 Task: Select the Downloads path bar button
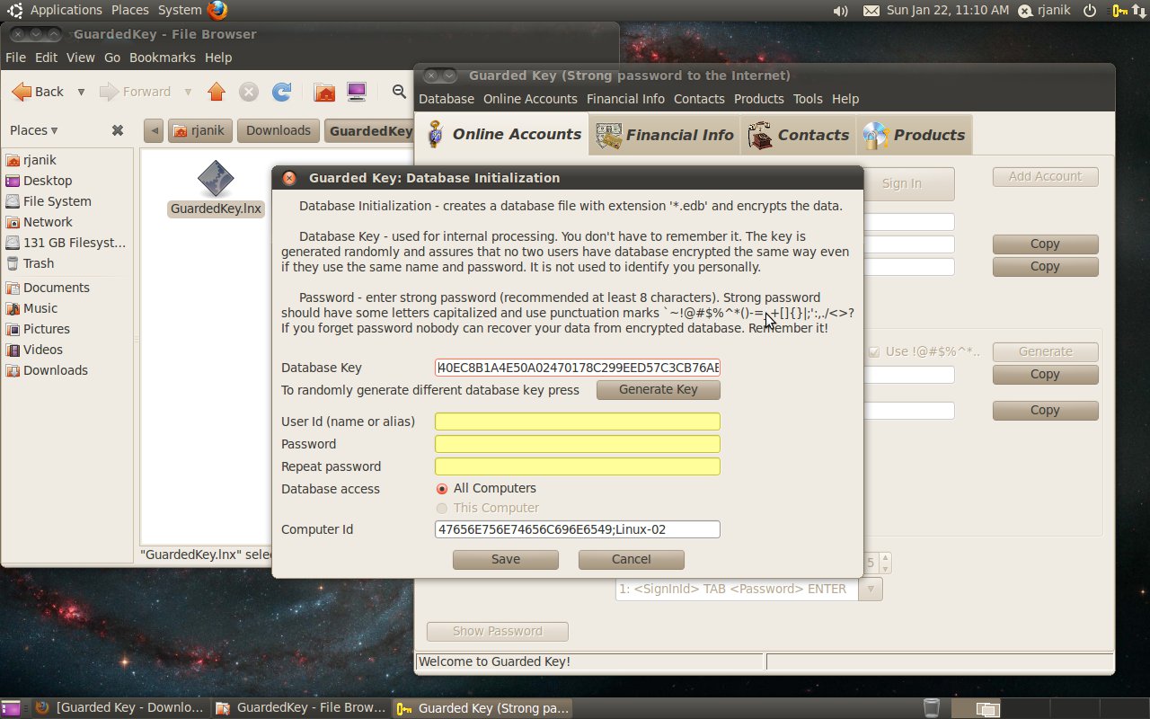click(x=279, y=131)
